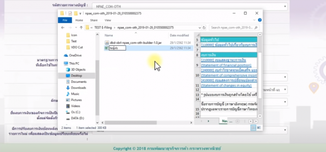The image size is (326, 152).
Task: Select This PC in navigation pane
Action: pyautogui.click(x=74, y=63)
